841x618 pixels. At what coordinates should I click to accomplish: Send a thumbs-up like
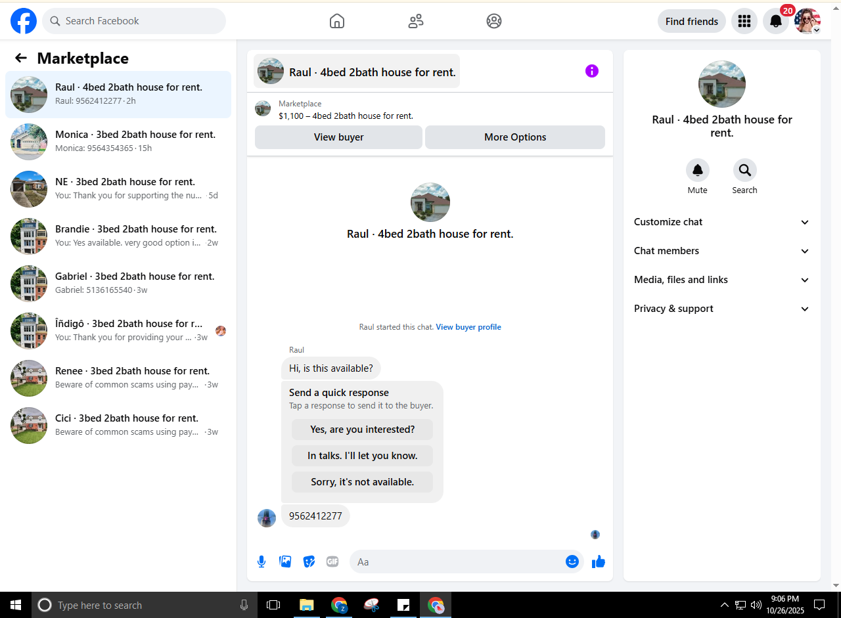point(599,562)
